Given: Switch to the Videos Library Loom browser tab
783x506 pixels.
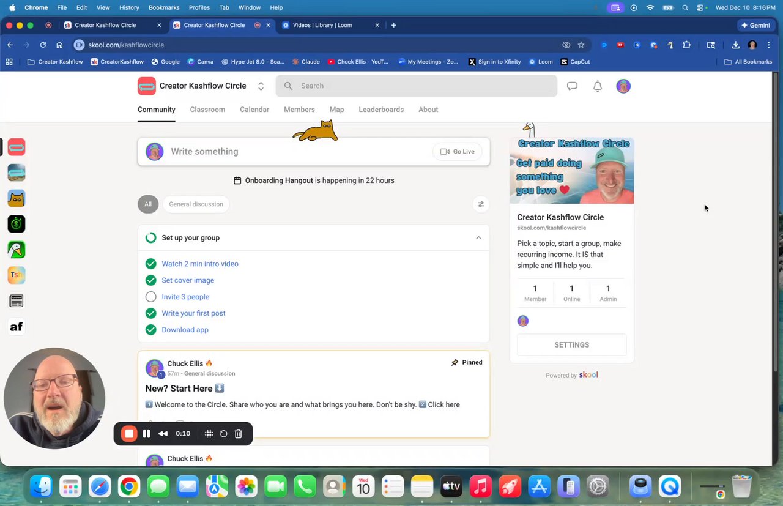Looking at the screenshot, I should click(330, 25).
